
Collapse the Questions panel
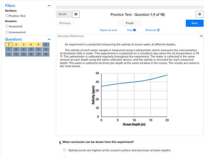pyautogui.click(x=49, y=39)
